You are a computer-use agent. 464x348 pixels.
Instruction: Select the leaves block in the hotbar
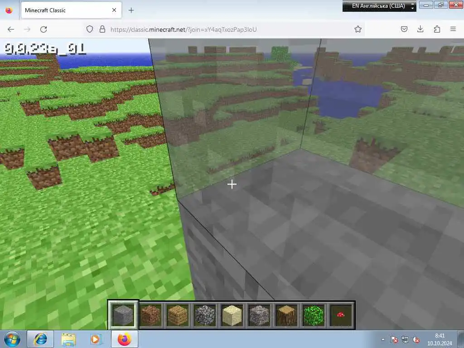coord(314,315)
